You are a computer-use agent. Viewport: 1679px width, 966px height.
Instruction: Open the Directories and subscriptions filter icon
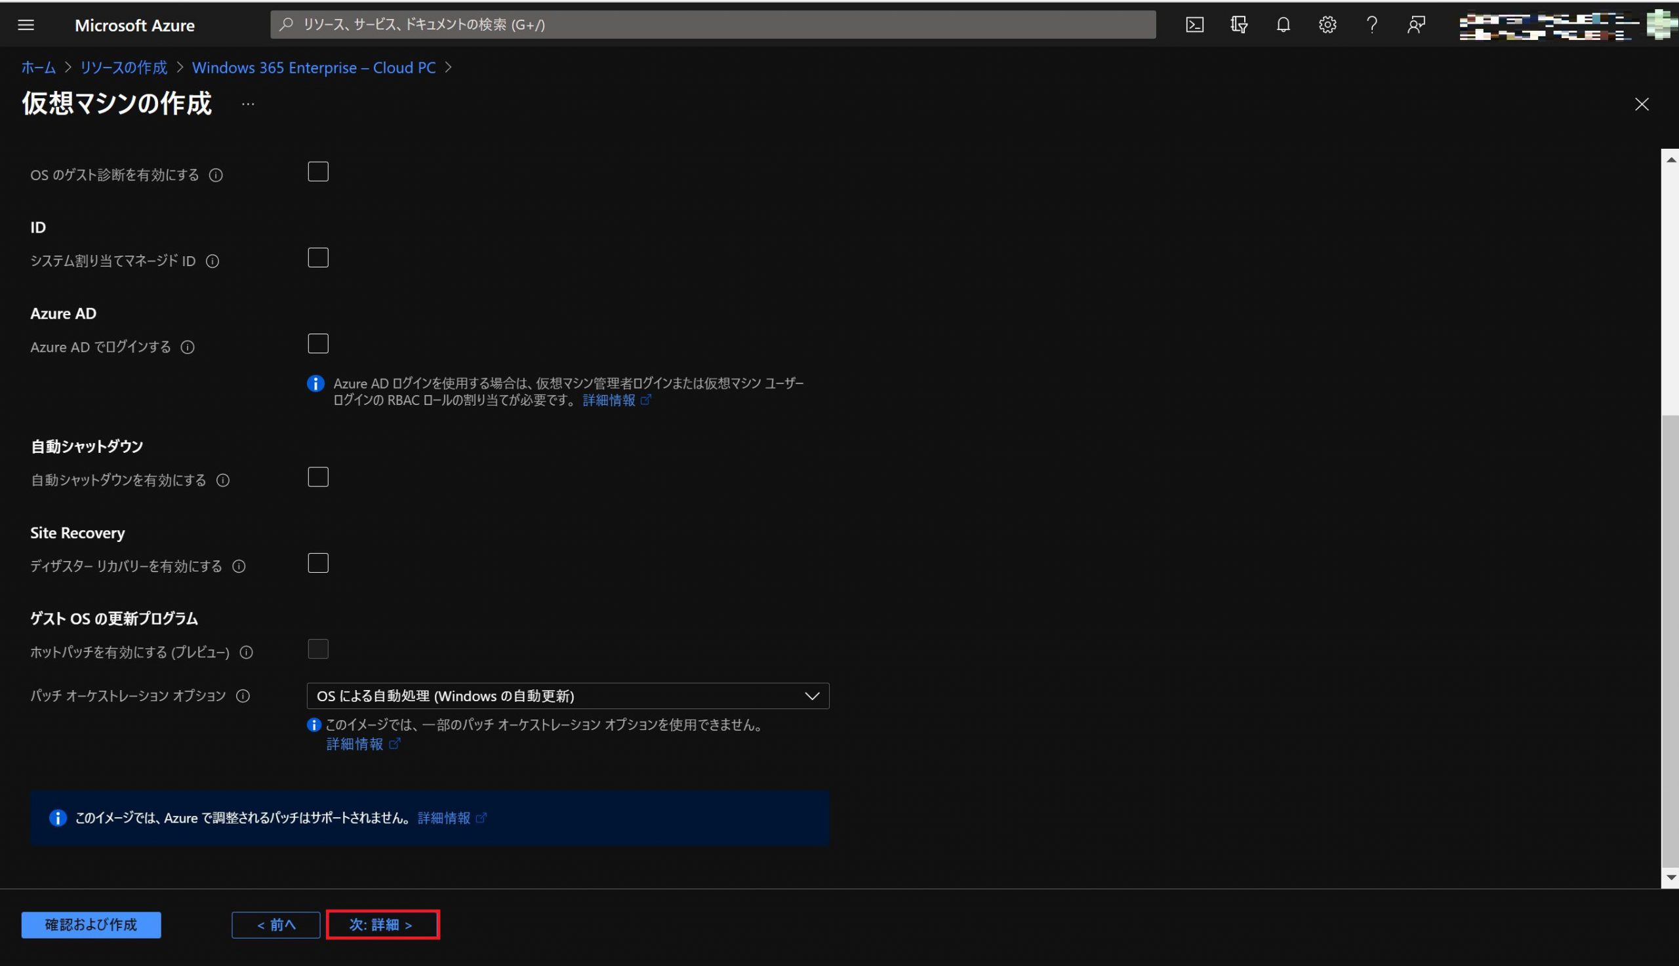pos(1239,24)
